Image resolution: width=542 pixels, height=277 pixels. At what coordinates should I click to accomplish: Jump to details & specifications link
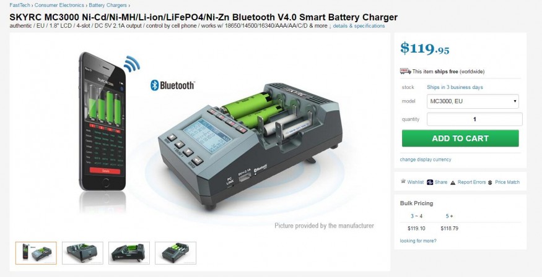pyautogui.click(x=359, y=26)
